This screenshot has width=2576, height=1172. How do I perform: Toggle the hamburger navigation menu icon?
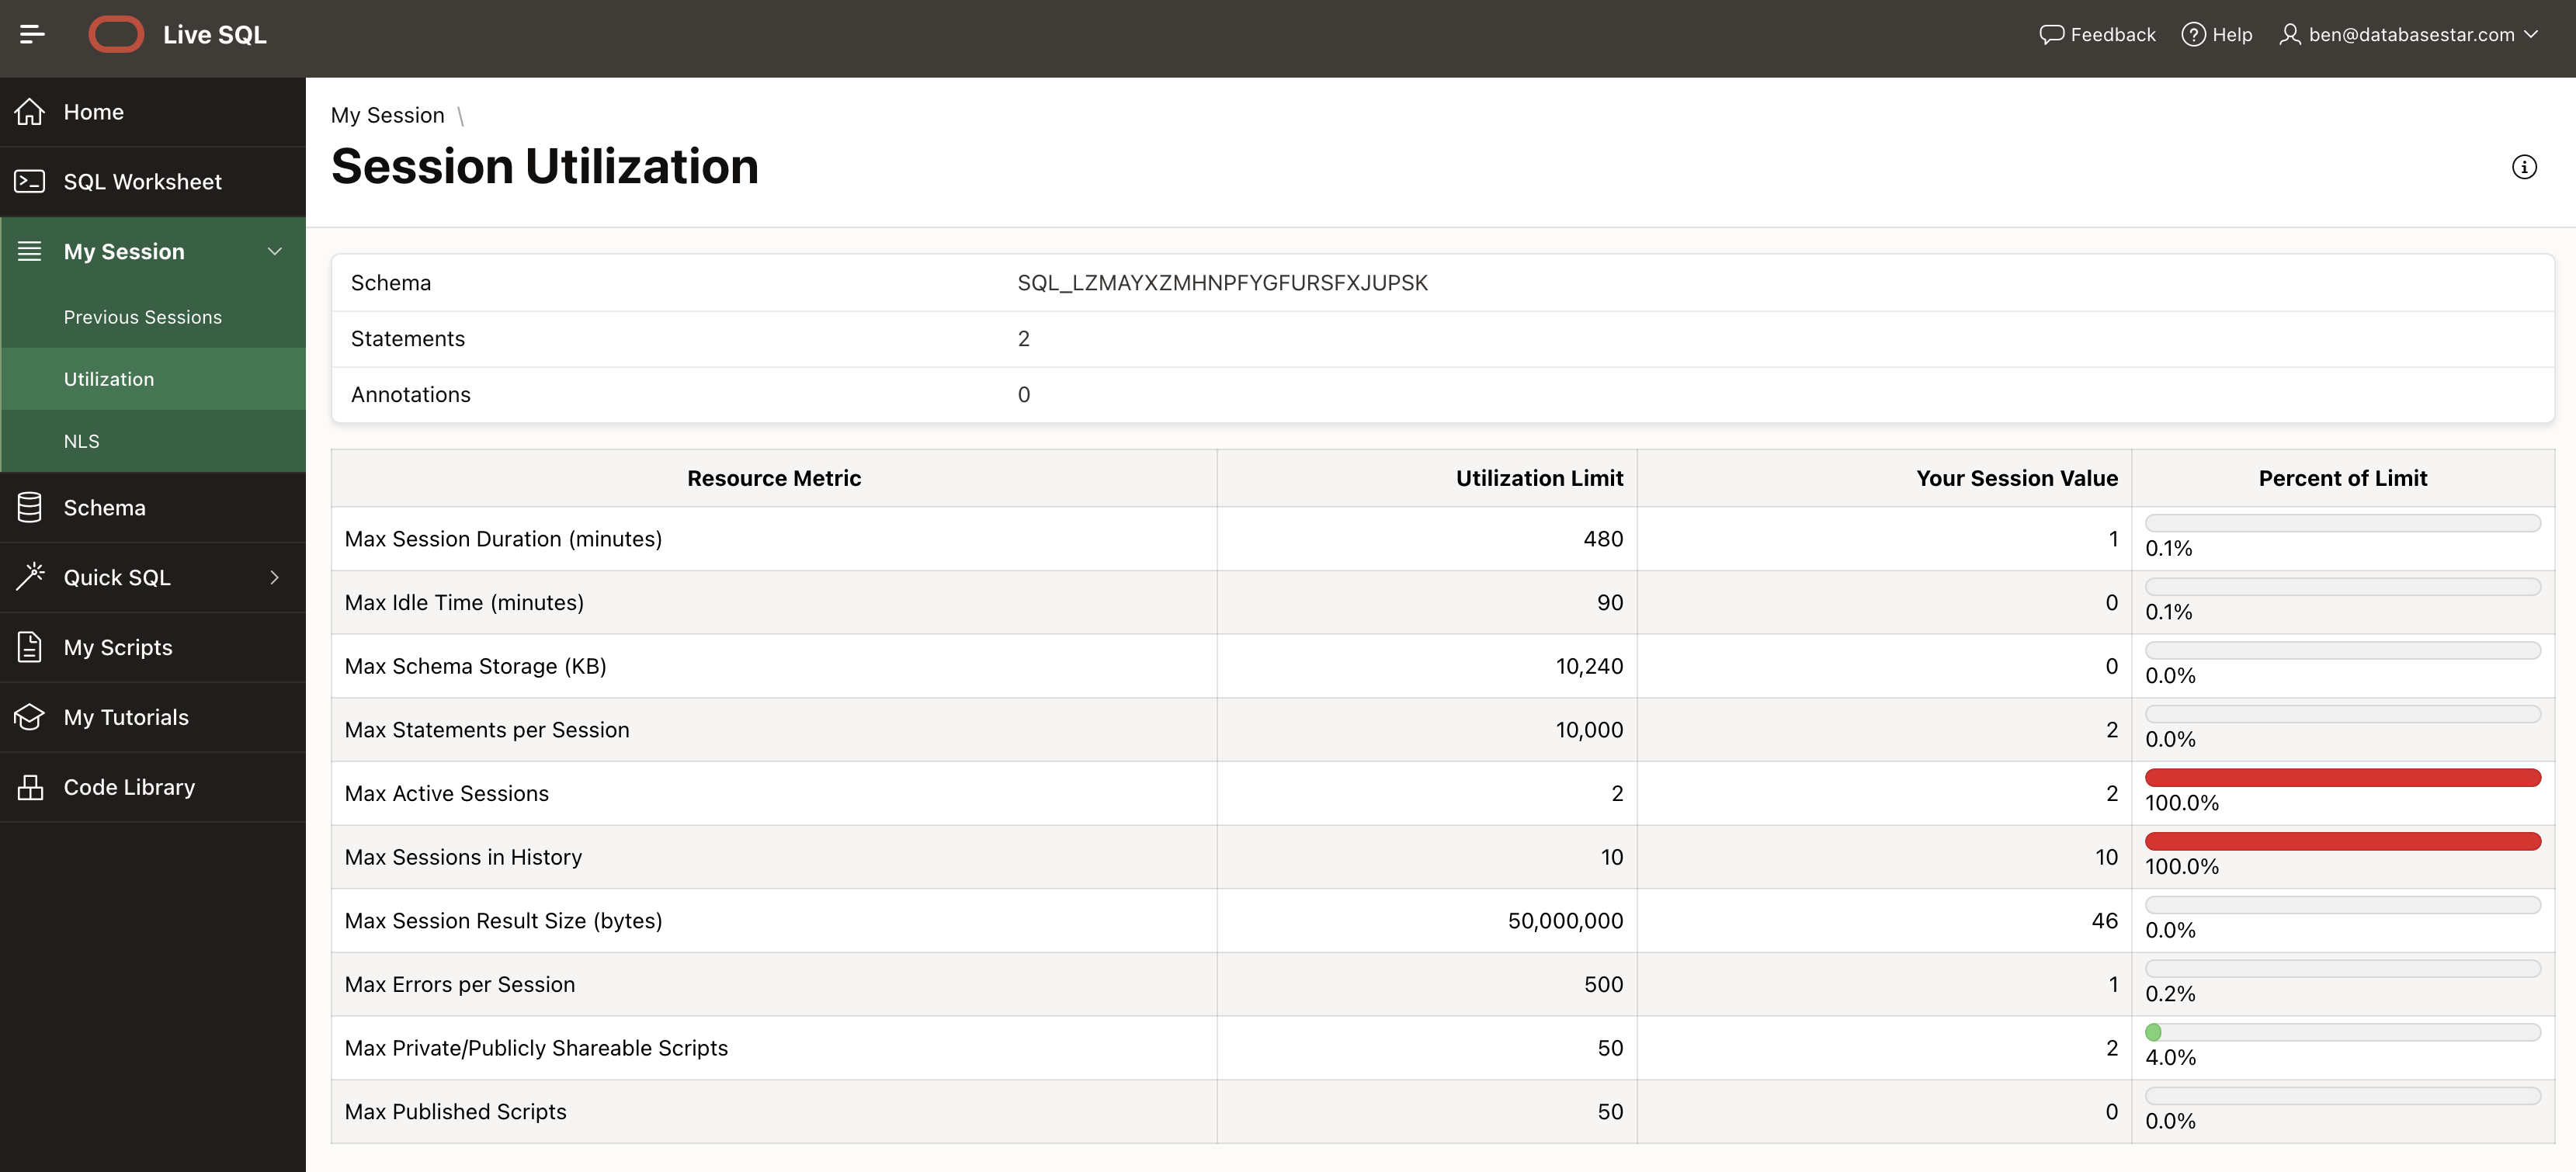pyautogui.click(x=32, y=35)
